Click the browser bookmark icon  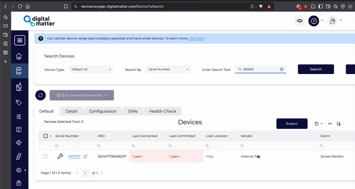click(66, 6)
